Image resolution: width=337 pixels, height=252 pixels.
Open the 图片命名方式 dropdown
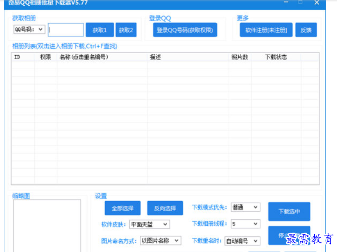161,240
